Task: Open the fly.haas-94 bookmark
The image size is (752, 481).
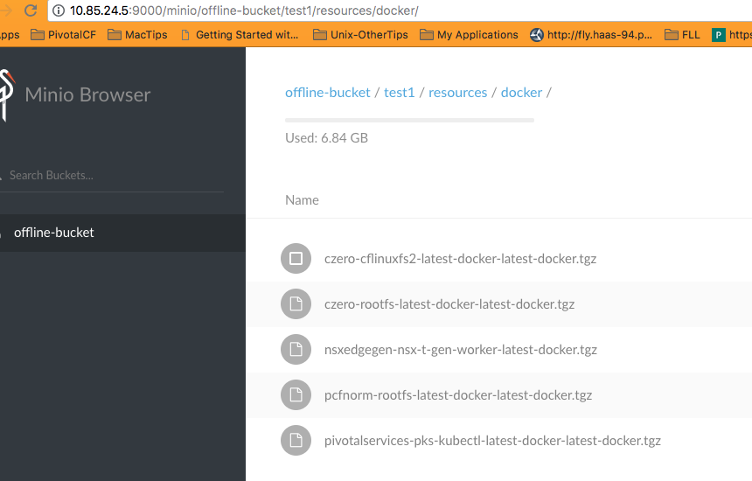Action: point(591,35)
